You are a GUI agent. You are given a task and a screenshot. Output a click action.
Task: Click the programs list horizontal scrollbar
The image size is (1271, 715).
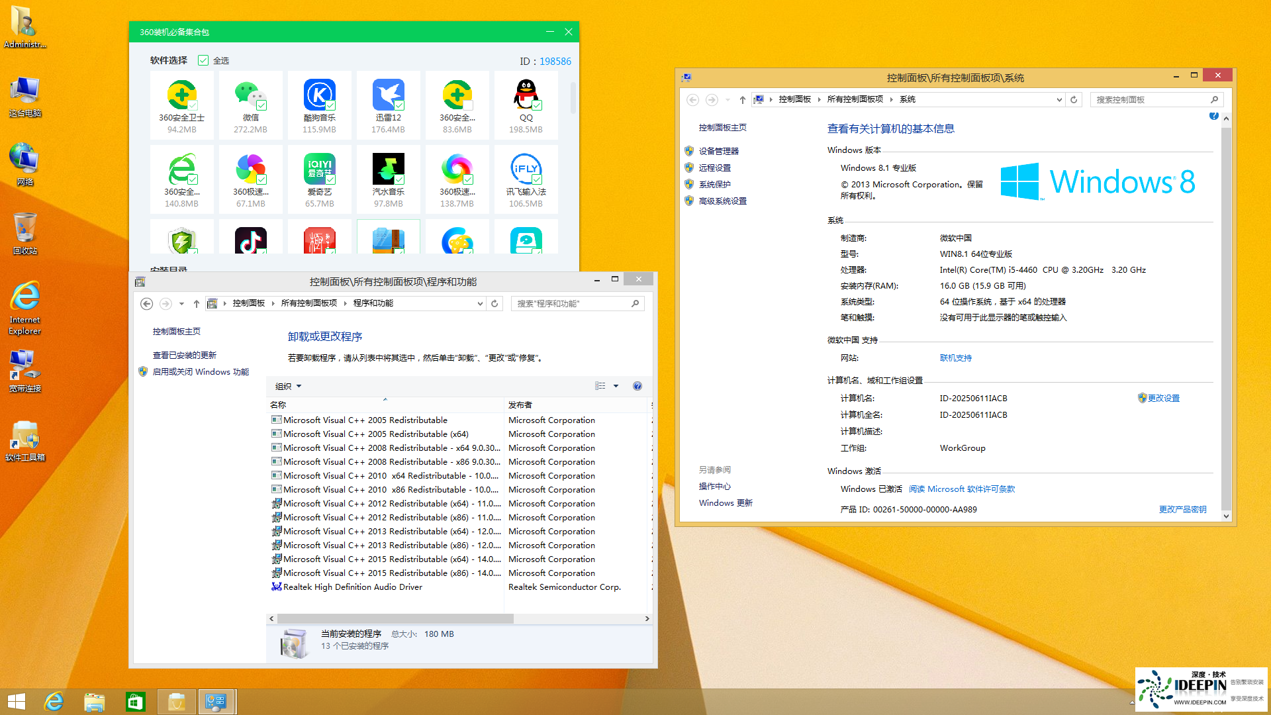click(395, 618)
